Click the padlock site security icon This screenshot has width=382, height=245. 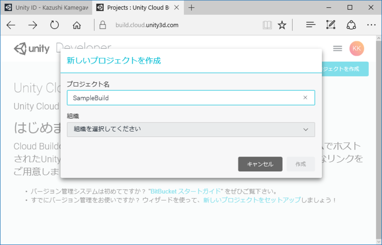tap(103, 25)
